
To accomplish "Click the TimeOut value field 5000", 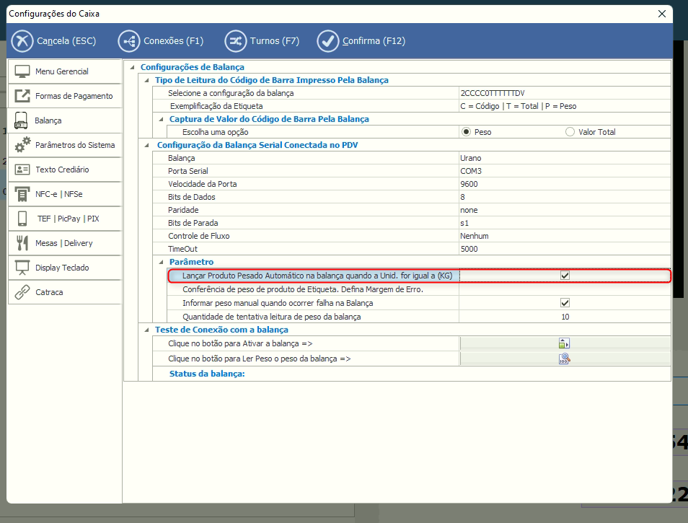I will pos(564,249).
